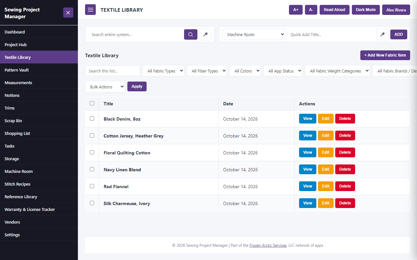Click the microphone icon beside Quick Add
Screen dimensions: 417x260
coord(382,34)
